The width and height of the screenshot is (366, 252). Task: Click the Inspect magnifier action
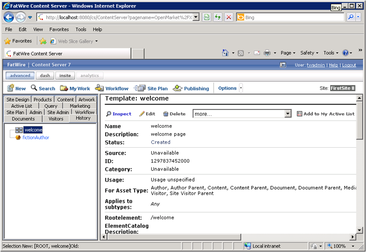click(x=119, y=114)
